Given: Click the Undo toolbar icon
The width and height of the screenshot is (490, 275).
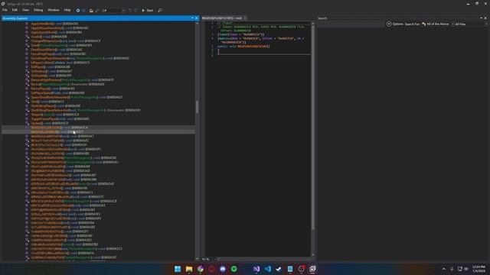Looking at the screenshot, I should pos(130,10).
